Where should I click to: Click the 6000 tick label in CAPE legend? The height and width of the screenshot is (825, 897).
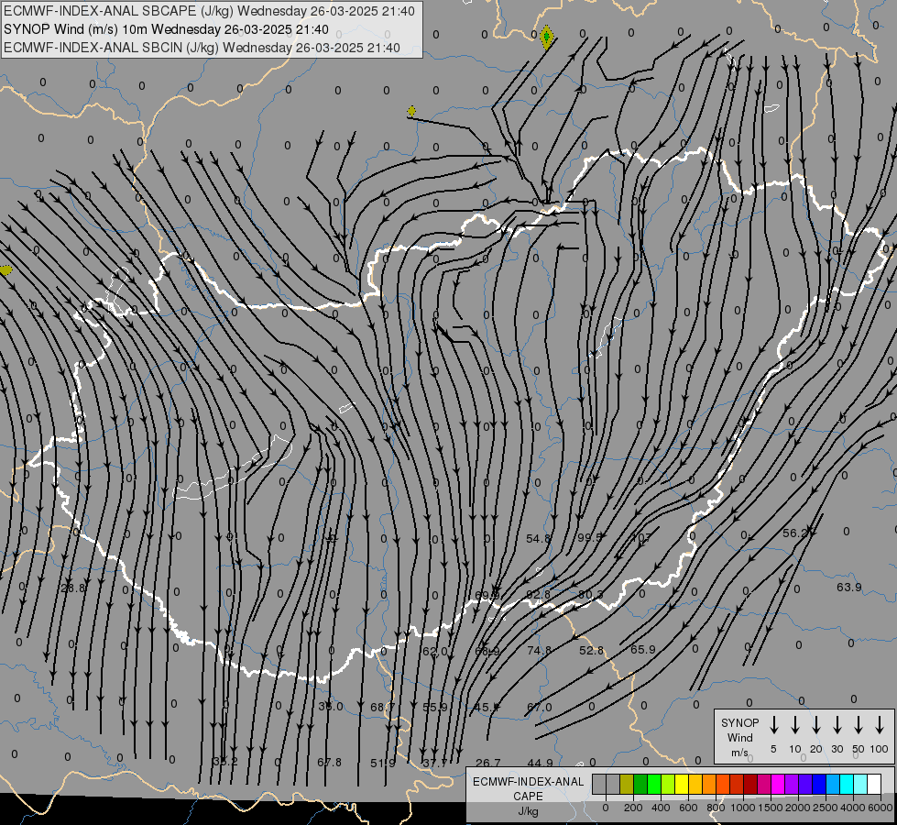click(x=881, y=808)
